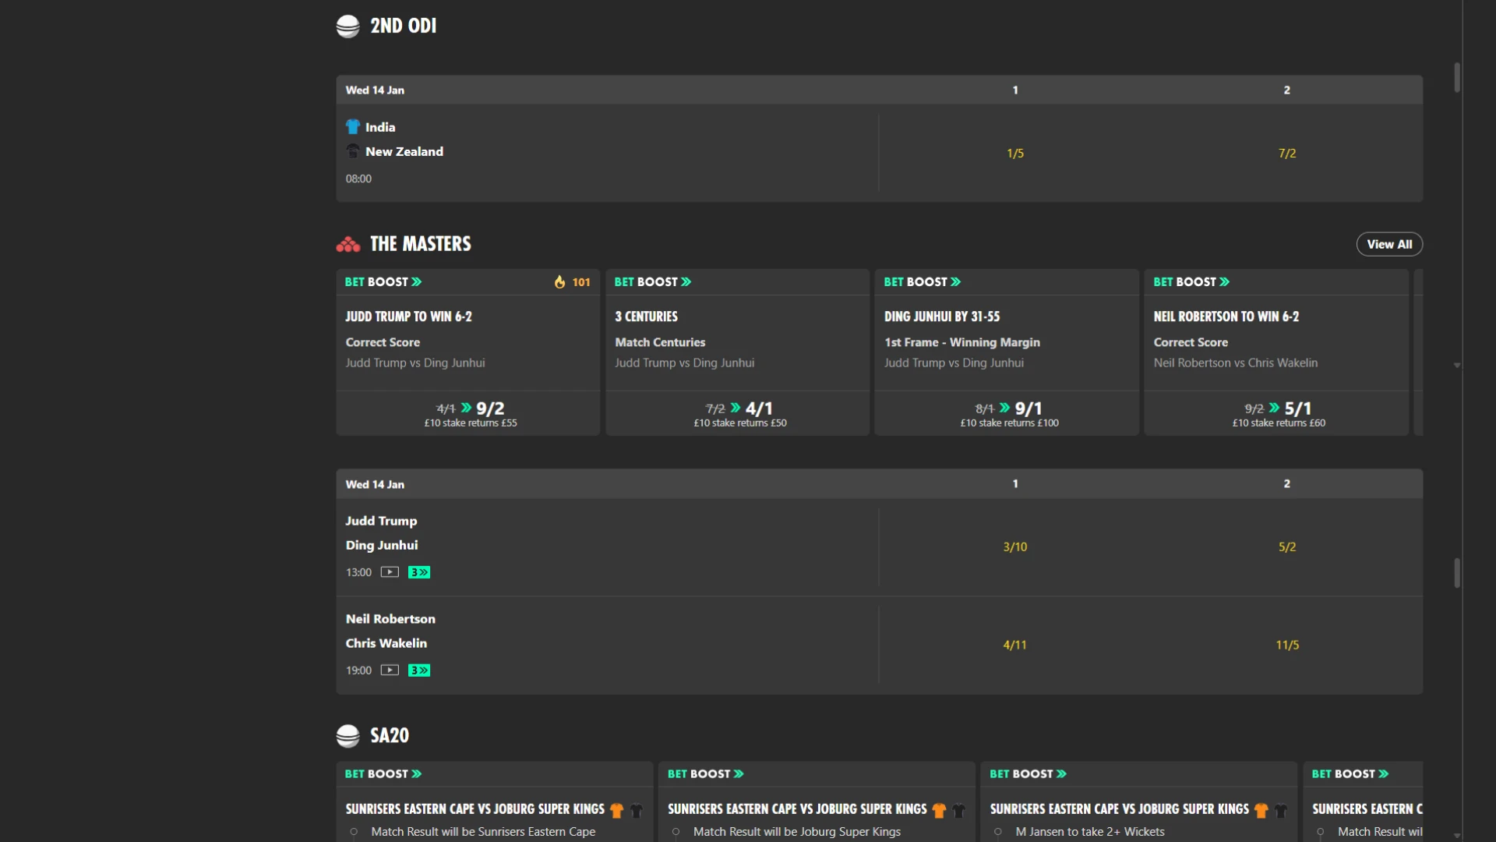
Task: Click the live stream icon for Robertson vs Wakelin
Action: click(x=390, y=670)
